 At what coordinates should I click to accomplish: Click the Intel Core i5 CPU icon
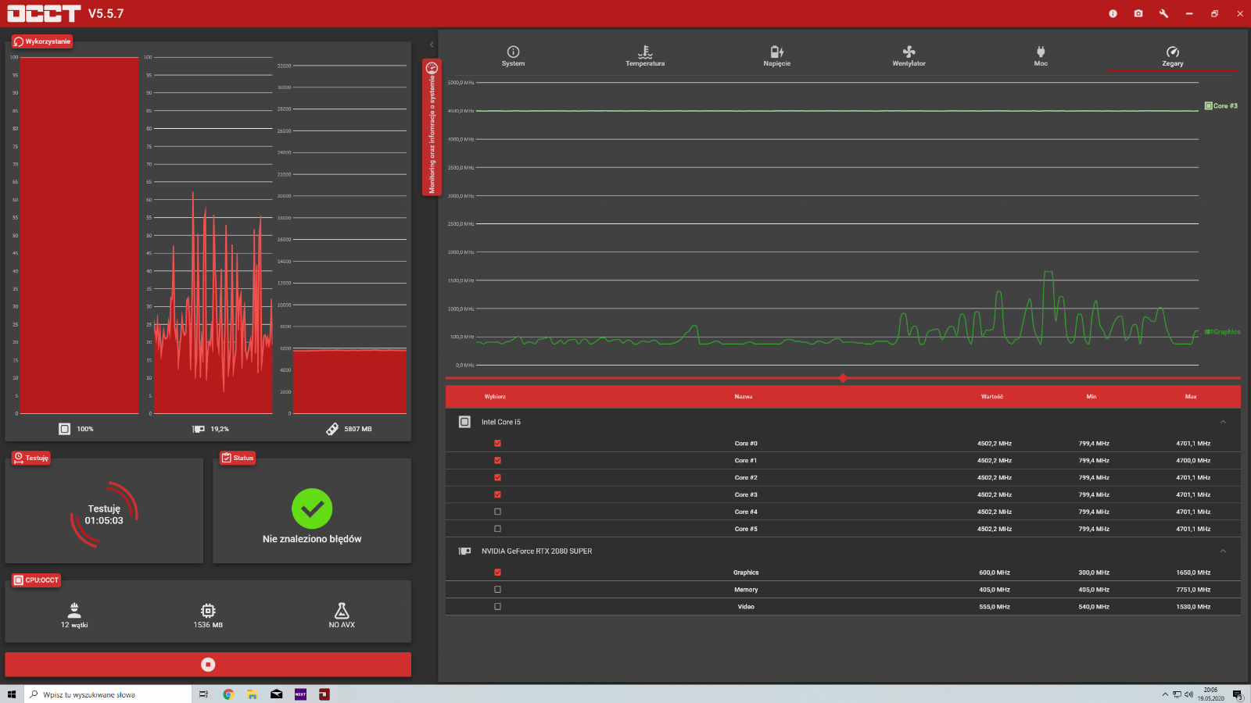pyautogui.click(x=464, y=422)
